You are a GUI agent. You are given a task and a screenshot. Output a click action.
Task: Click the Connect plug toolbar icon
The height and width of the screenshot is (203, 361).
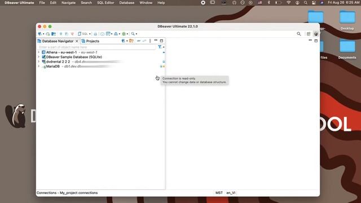pyautogui.click(x=61, y=34)
